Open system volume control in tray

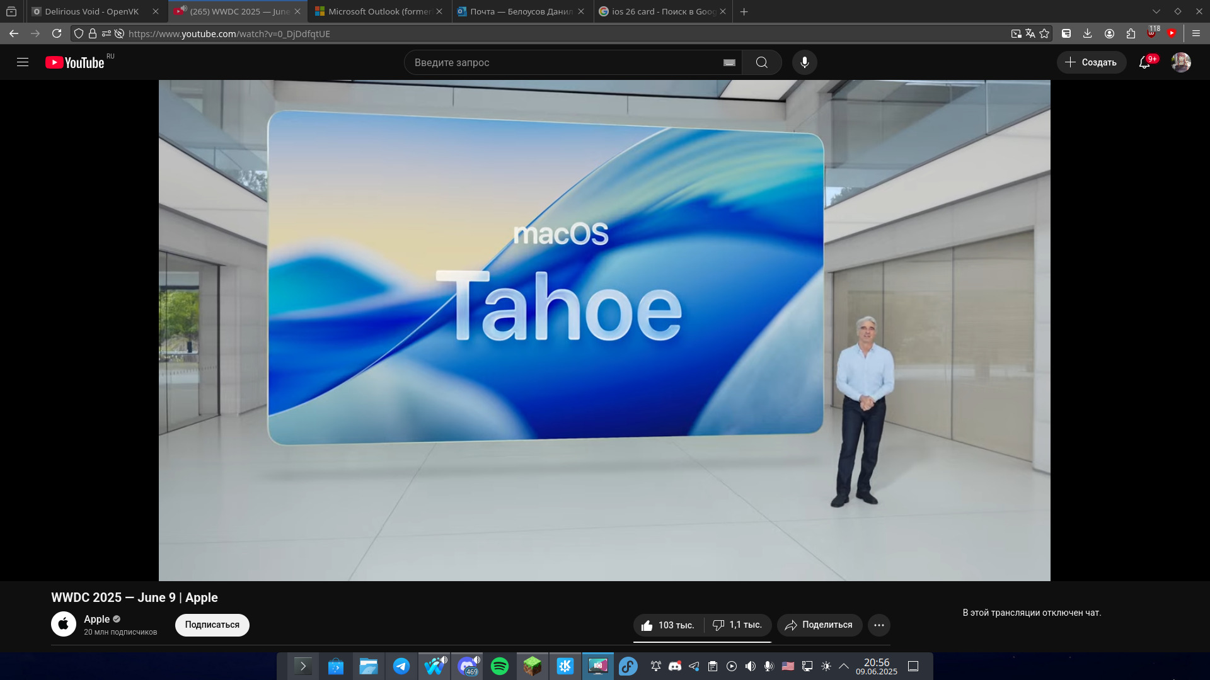750,666
